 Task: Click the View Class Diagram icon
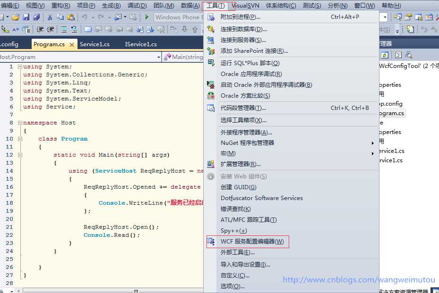coord(409,55)
